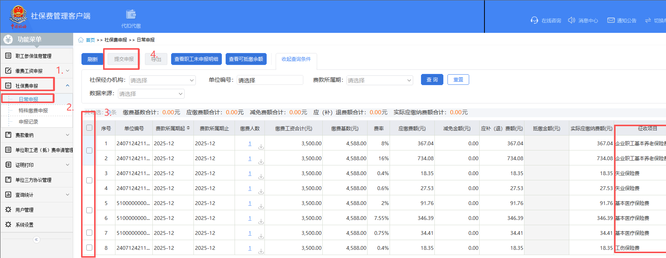666x258 pixels.
Task: Expand the 数据来源 dropdown
Action: [151, 94]
